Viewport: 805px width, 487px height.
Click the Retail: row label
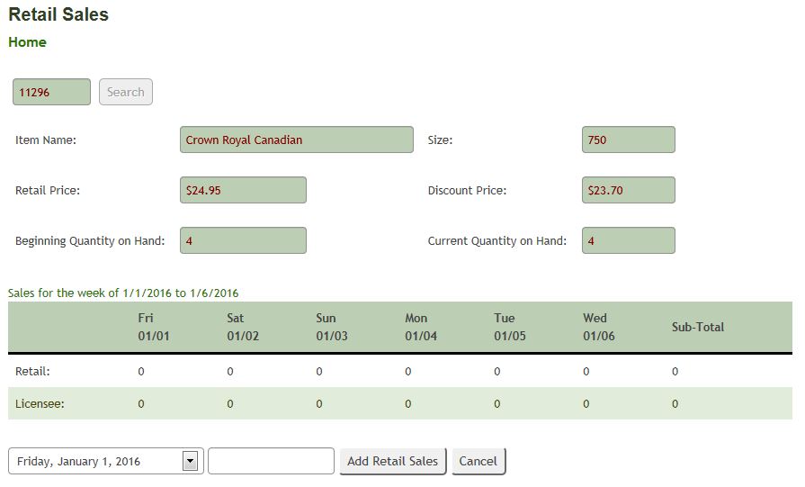tap(33, 372)
